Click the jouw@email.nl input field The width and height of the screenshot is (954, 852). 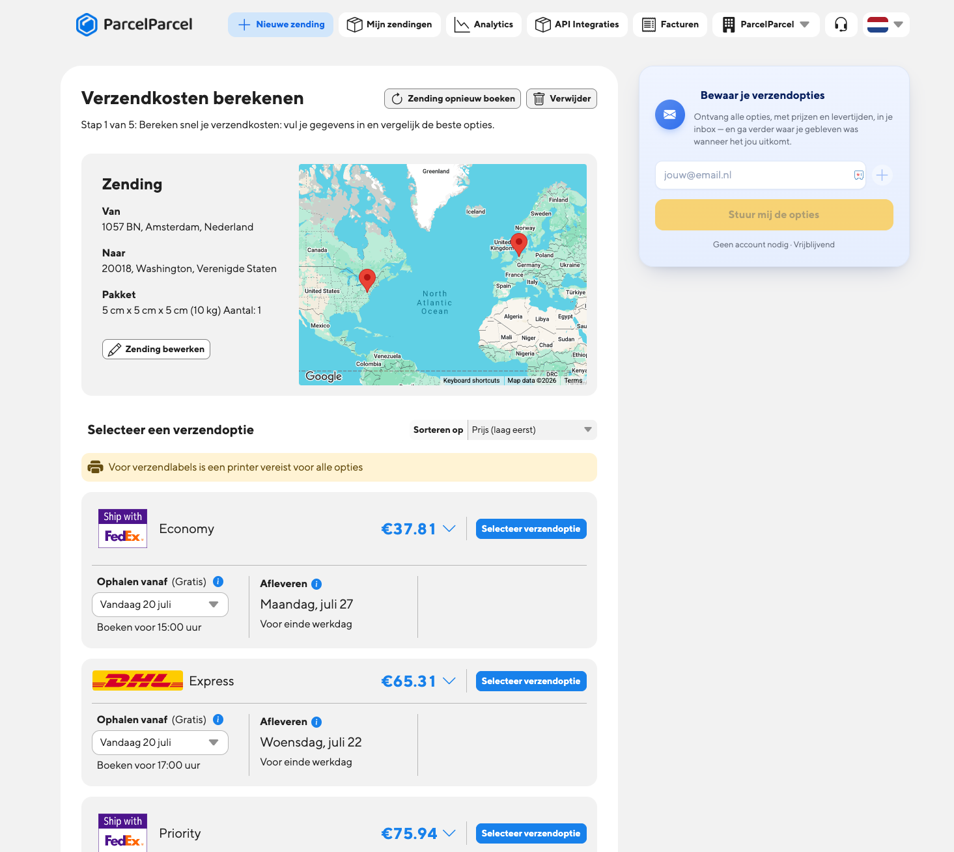(x=761, y=175)
